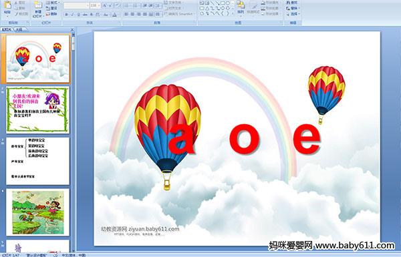Toggle text shadow S formatting
Screen dimensions: 401x257
[92, 15]
